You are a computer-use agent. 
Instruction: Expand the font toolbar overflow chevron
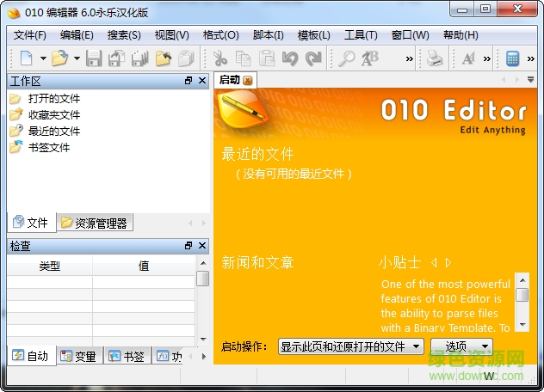point(487,59)
